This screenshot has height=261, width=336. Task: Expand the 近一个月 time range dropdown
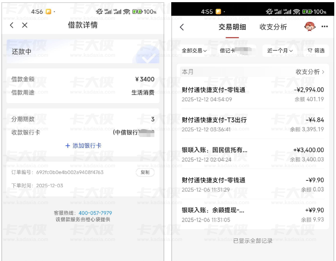coord(280,51)
